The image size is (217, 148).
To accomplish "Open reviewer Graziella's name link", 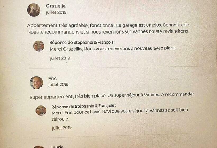I will [x=56, y=6].
